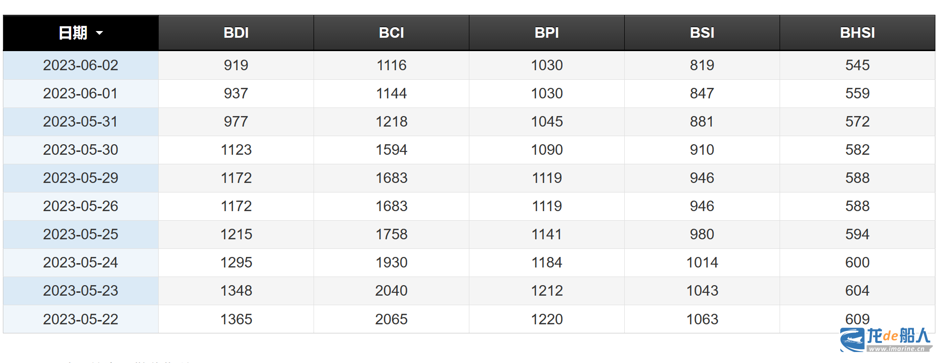The height and width of the screenshot is (363, 944).
Task: Click the sort arrow beside 日期
Action: point(99,33)
